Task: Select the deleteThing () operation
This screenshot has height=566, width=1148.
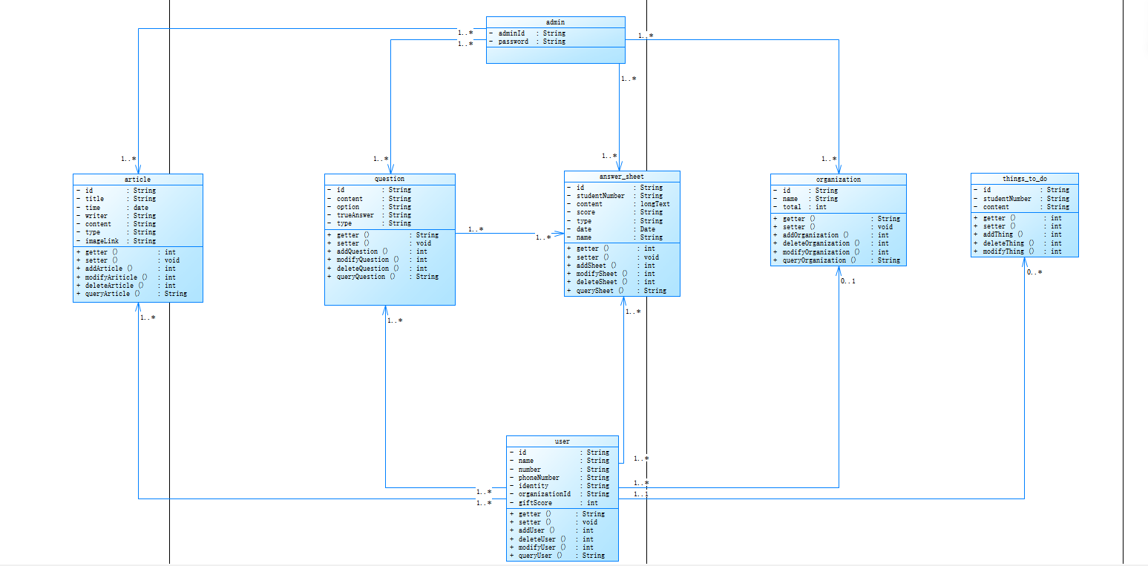Action: pyautogui.click(x=1018, y=243)
